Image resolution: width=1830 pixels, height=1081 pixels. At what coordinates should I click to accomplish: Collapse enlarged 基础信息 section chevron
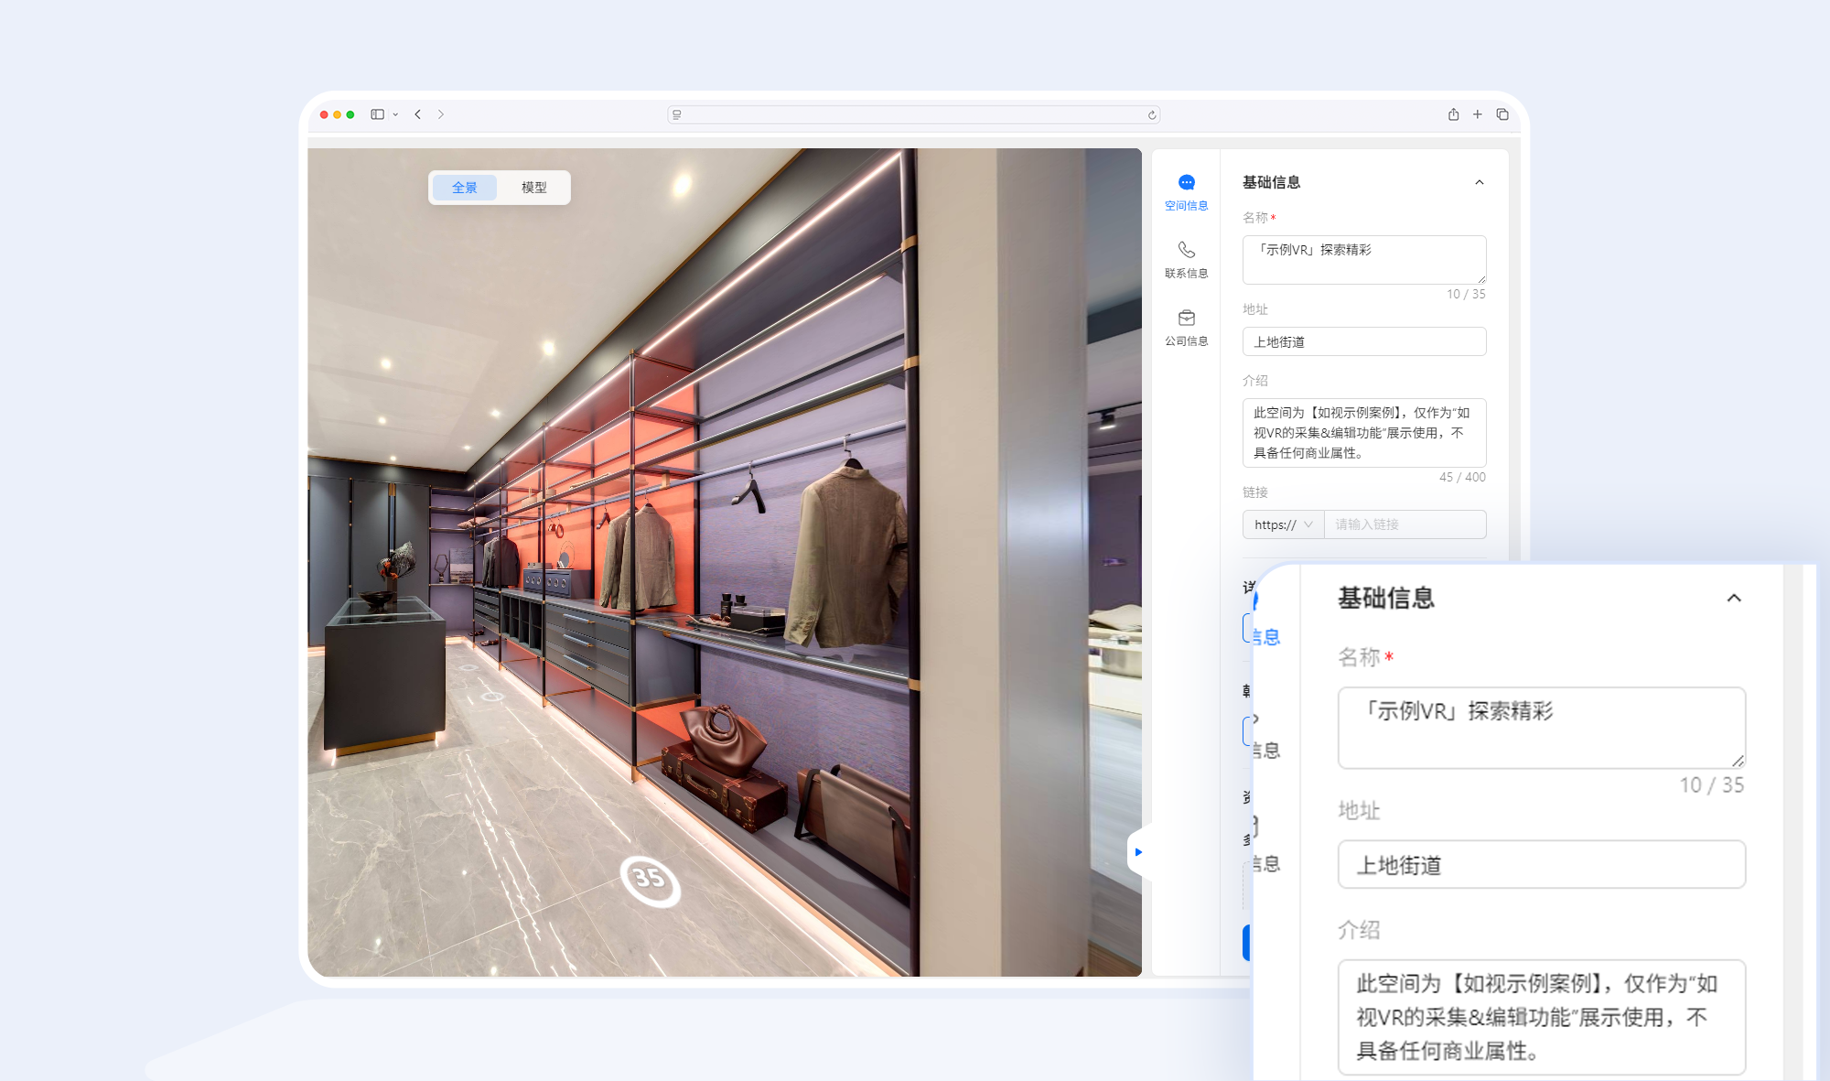[1733, 598]
